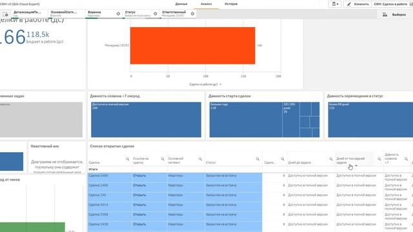Screen dimensions: 413x232
Task: Clear the Статус selection
Action: pyautogui.click(x=156, y=14)
